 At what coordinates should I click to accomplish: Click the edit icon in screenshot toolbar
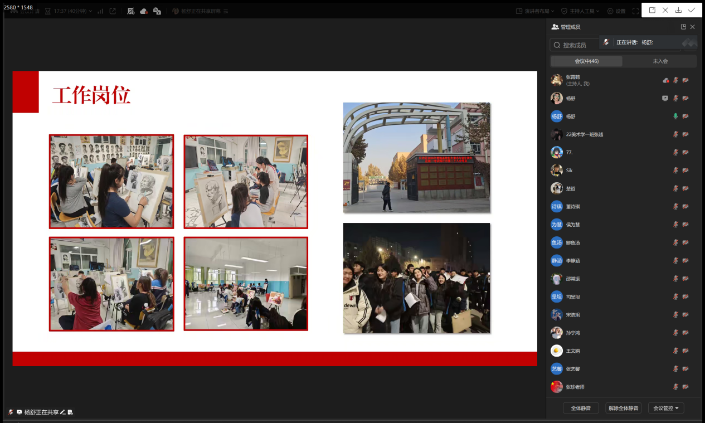[x=652, y=10]
